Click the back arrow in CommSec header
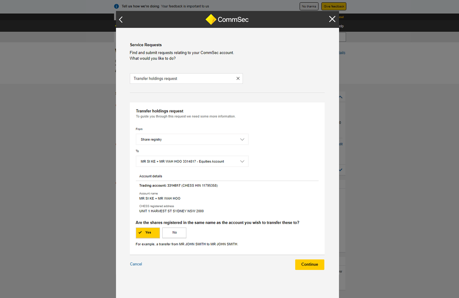459x298 pixels. (x=121, y=20)
